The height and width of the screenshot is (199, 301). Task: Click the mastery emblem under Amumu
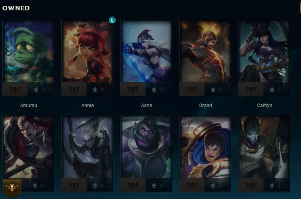pyautogui.click(x=15, y=89)
